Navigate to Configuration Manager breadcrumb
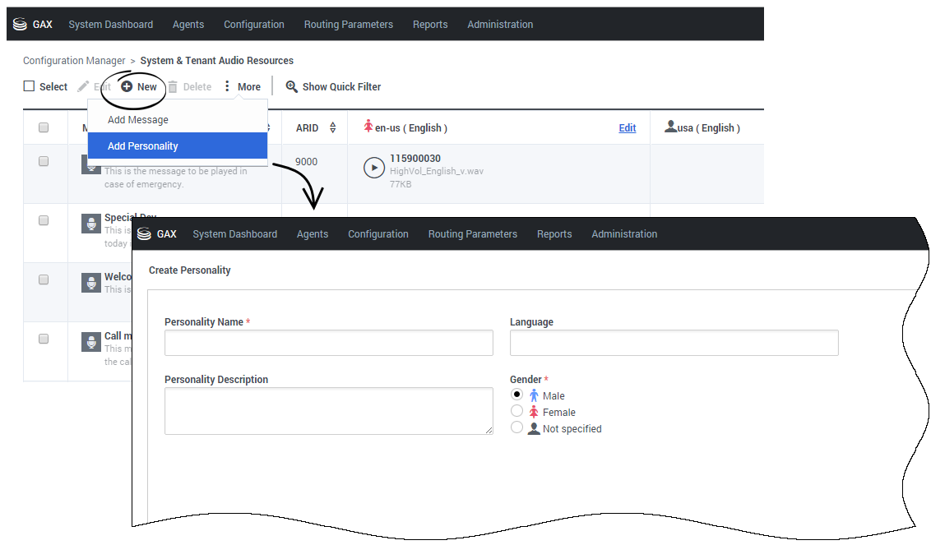 (x=74, y=61)
